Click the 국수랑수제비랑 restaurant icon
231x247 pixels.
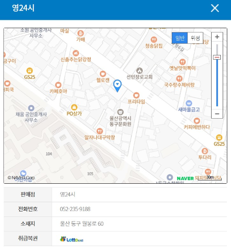click(179, 78)
